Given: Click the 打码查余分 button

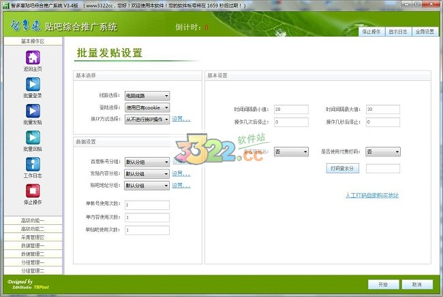Looking at the screenshot, I should (x=342, y=169).
